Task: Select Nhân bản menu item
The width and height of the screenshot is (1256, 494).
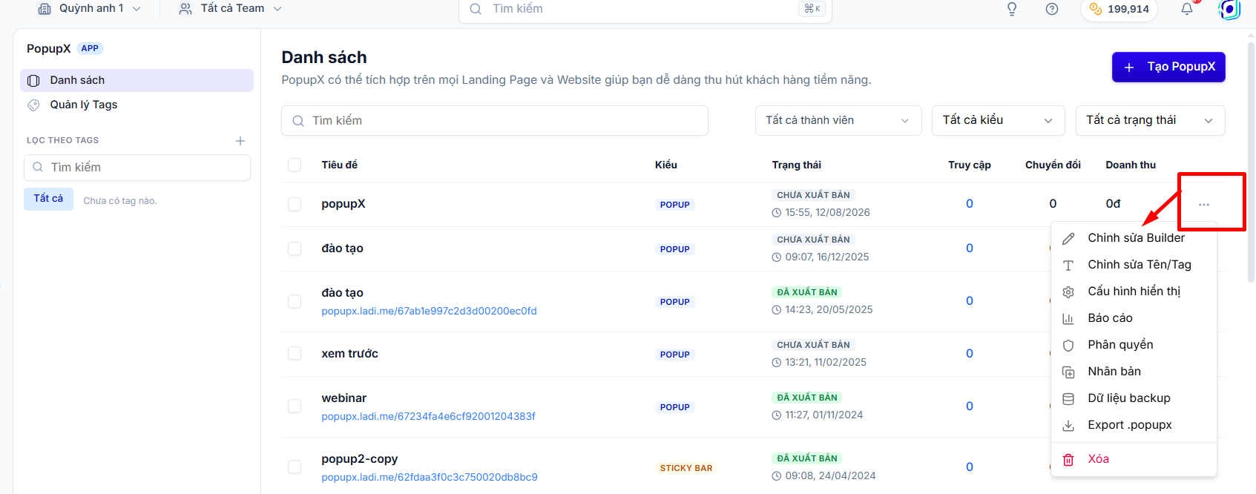Action: point(1134,372)
